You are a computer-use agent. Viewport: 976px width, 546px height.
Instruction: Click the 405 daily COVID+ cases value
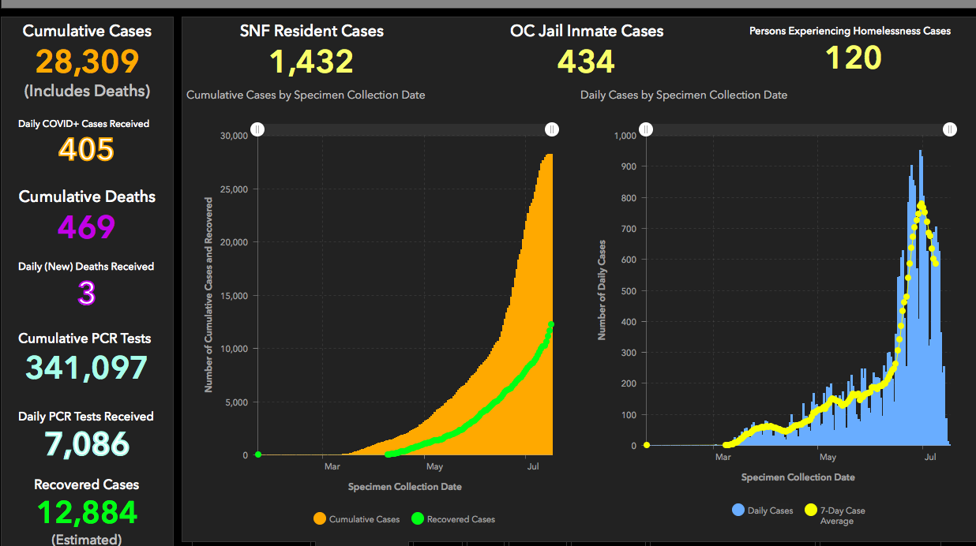click(x=87, y=149)
